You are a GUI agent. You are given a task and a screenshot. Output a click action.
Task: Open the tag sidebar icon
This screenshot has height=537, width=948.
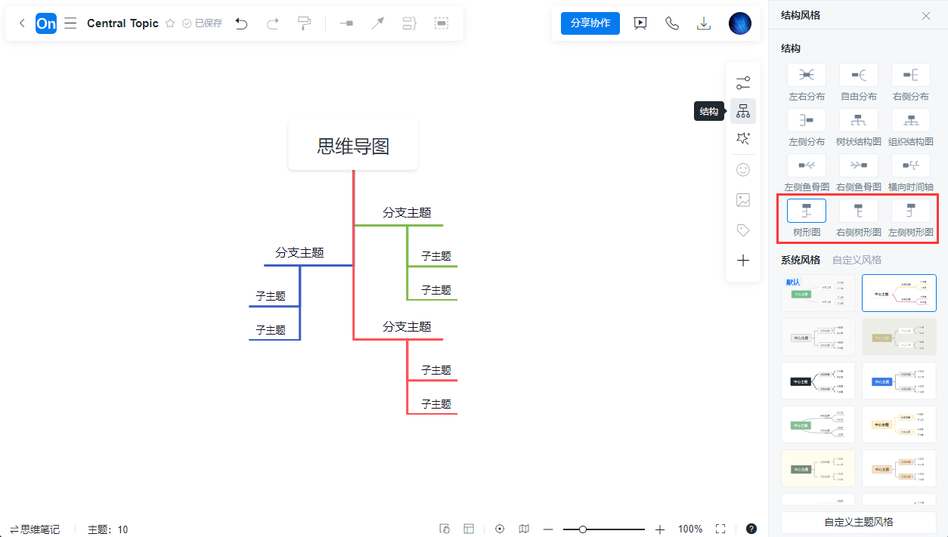[743, 230]
